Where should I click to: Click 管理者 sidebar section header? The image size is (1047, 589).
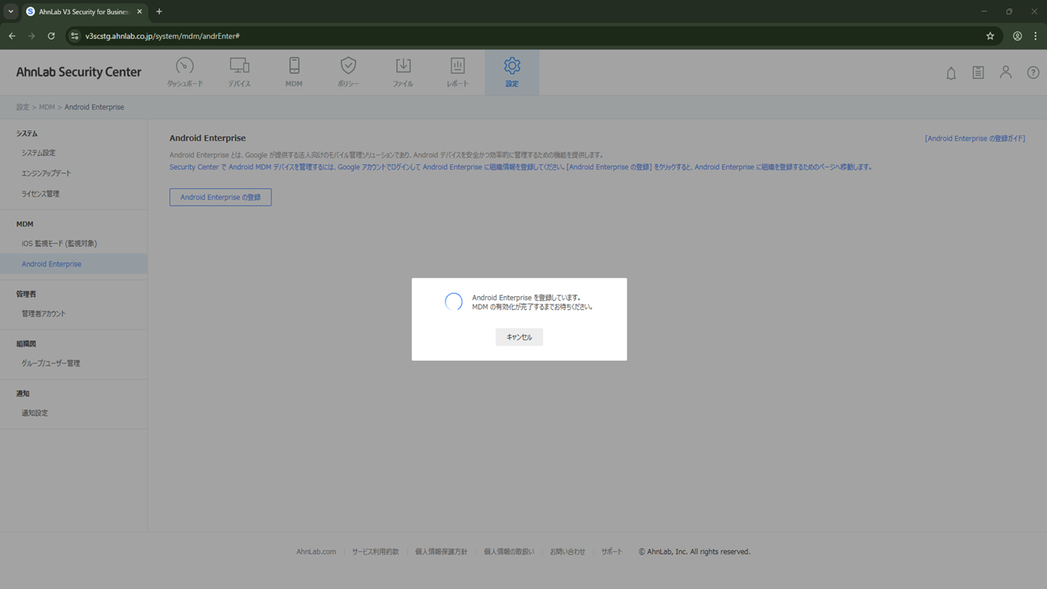click(26, 294)
